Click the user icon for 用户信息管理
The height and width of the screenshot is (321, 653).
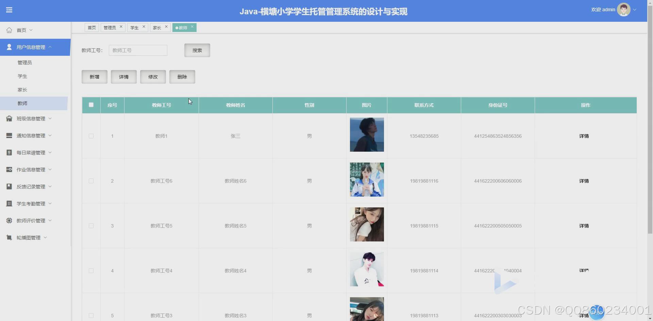pyautogui.click(x=9, y=47)
